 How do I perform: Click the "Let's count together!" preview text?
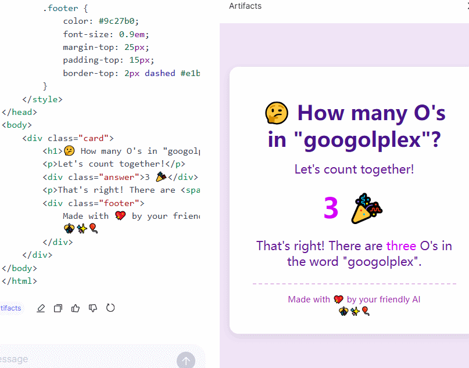(x=354, y=169)
